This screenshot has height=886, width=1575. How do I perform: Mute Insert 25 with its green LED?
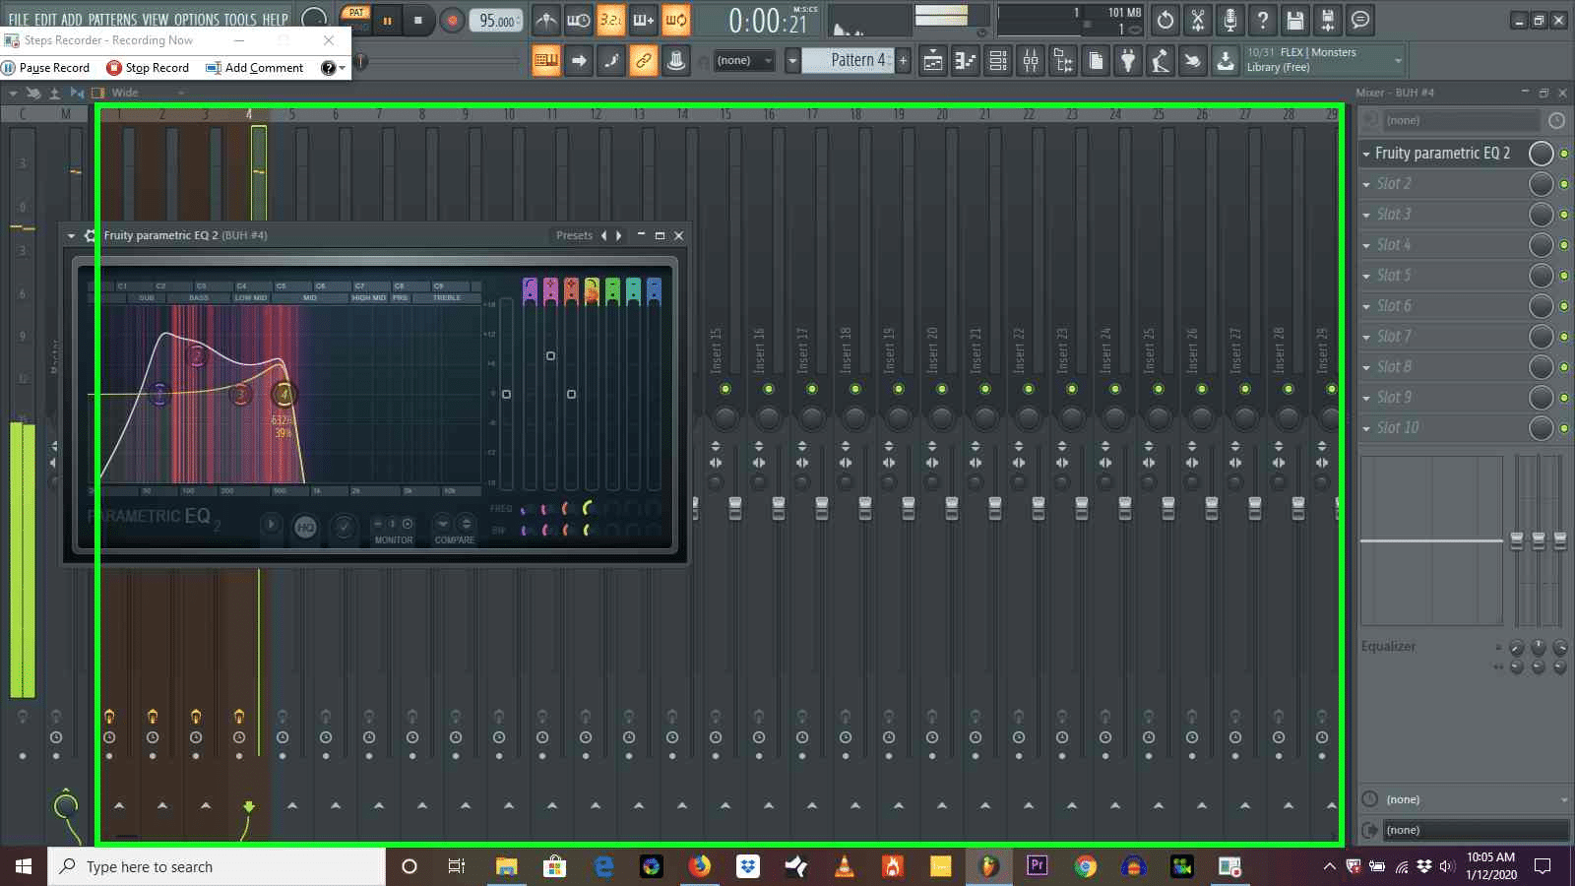tap(1159, 389)
